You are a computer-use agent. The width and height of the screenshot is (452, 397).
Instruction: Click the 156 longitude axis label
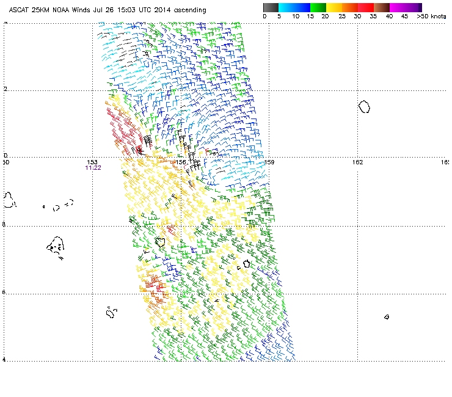[181, 161]
